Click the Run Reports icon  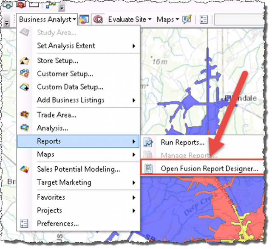tap(148, 143)
